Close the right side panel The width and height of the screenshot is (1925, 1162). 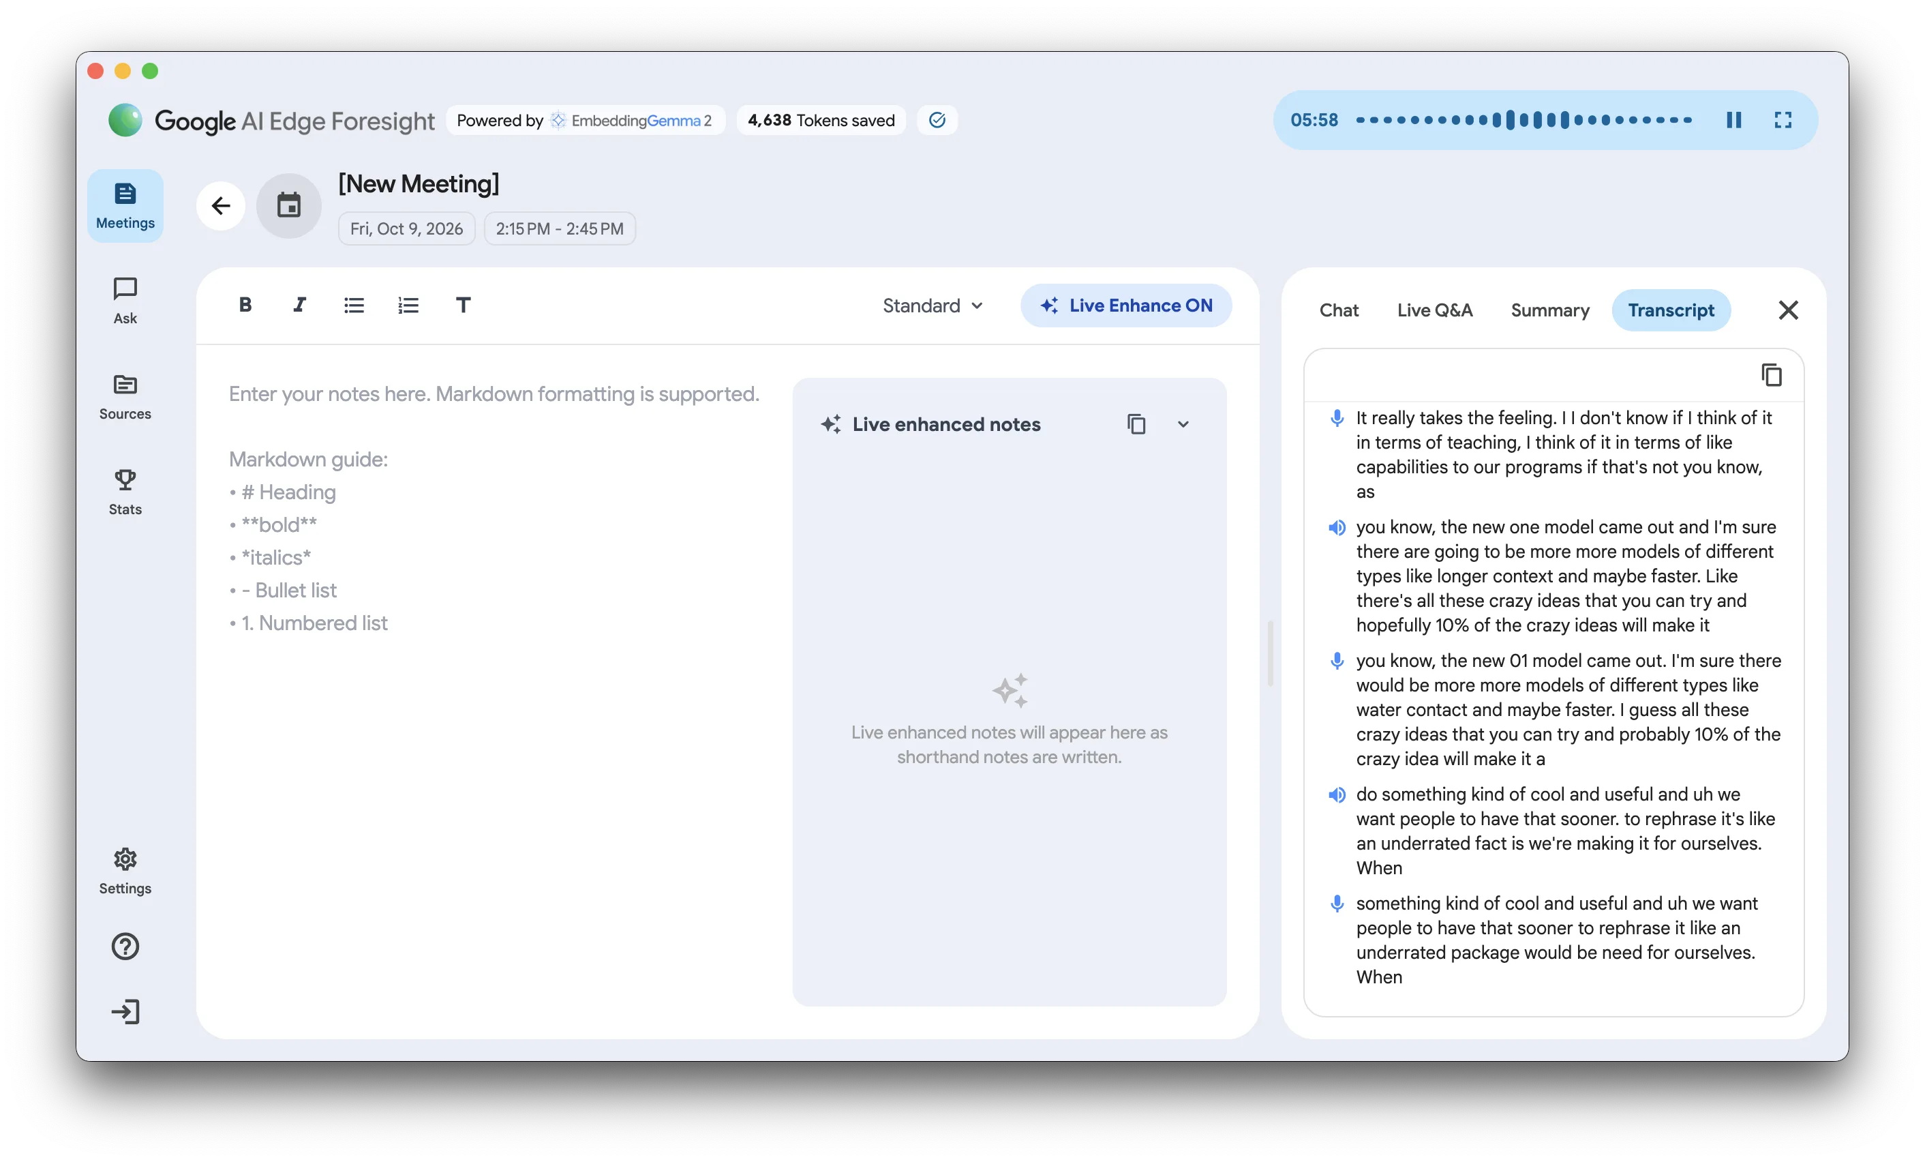(x=1788, y=310)
